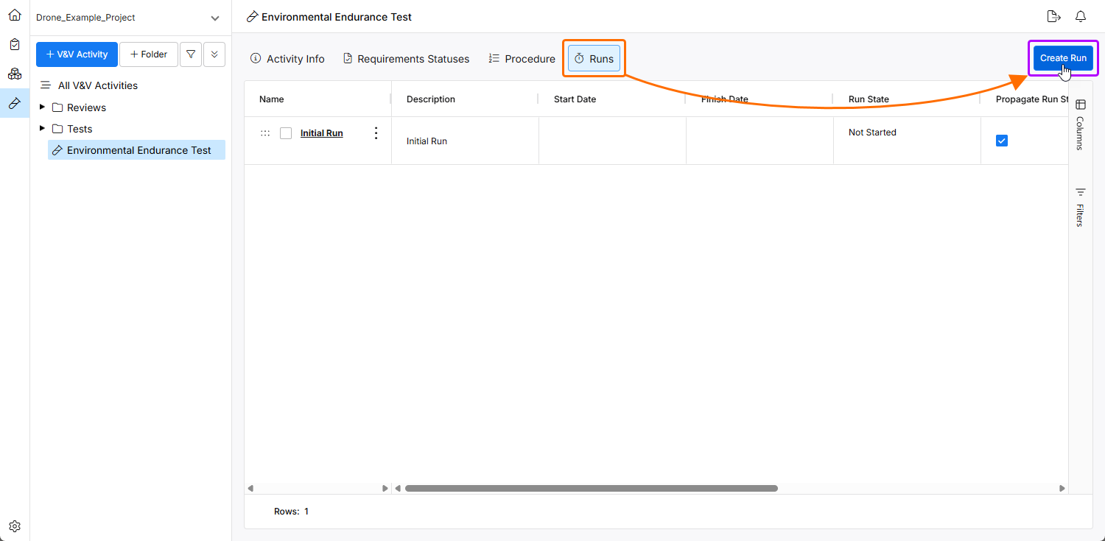Uncheck Propagate Run State checkbox
Screen dimensions: 1105x541
(1001, 141)
